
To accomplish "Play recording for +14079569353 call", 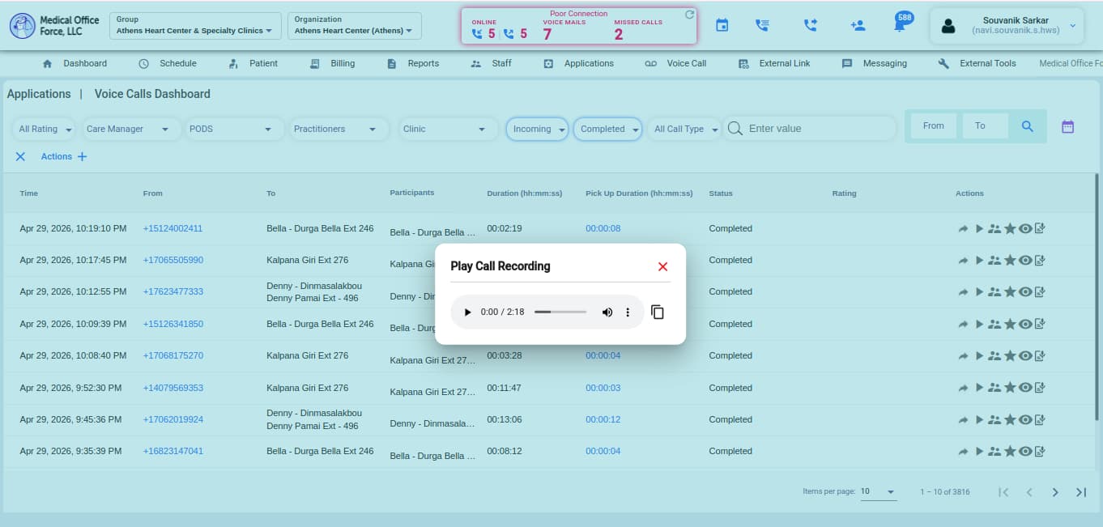I will (x=979, y=388).
